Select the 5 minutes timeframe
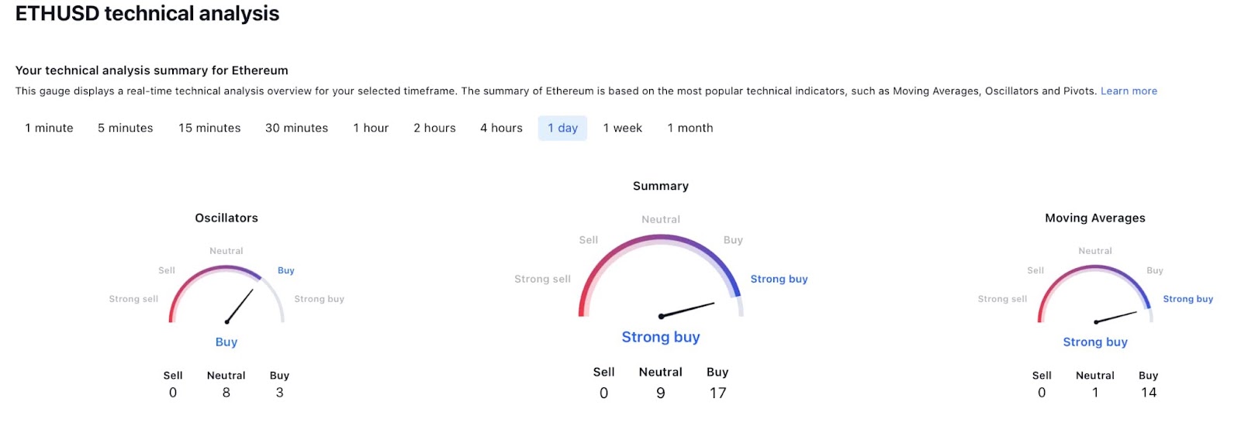This screenshot has width=1241, height=426. pyautogui.click(x=126, y=128)
